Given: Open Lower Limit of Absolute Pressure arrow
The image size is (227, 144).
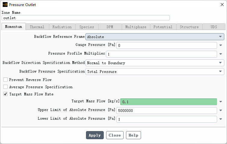Looking at the screenshot, I should click(221, 119).
